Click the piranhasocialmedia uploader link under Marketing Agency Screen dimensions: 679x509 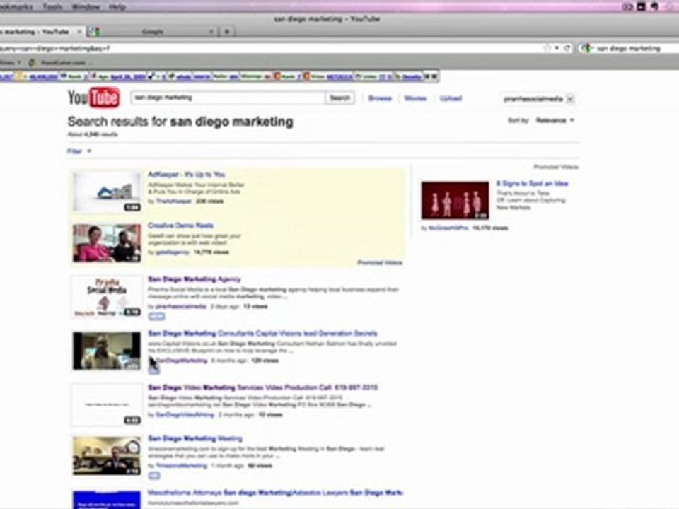[x=180, y=306]
